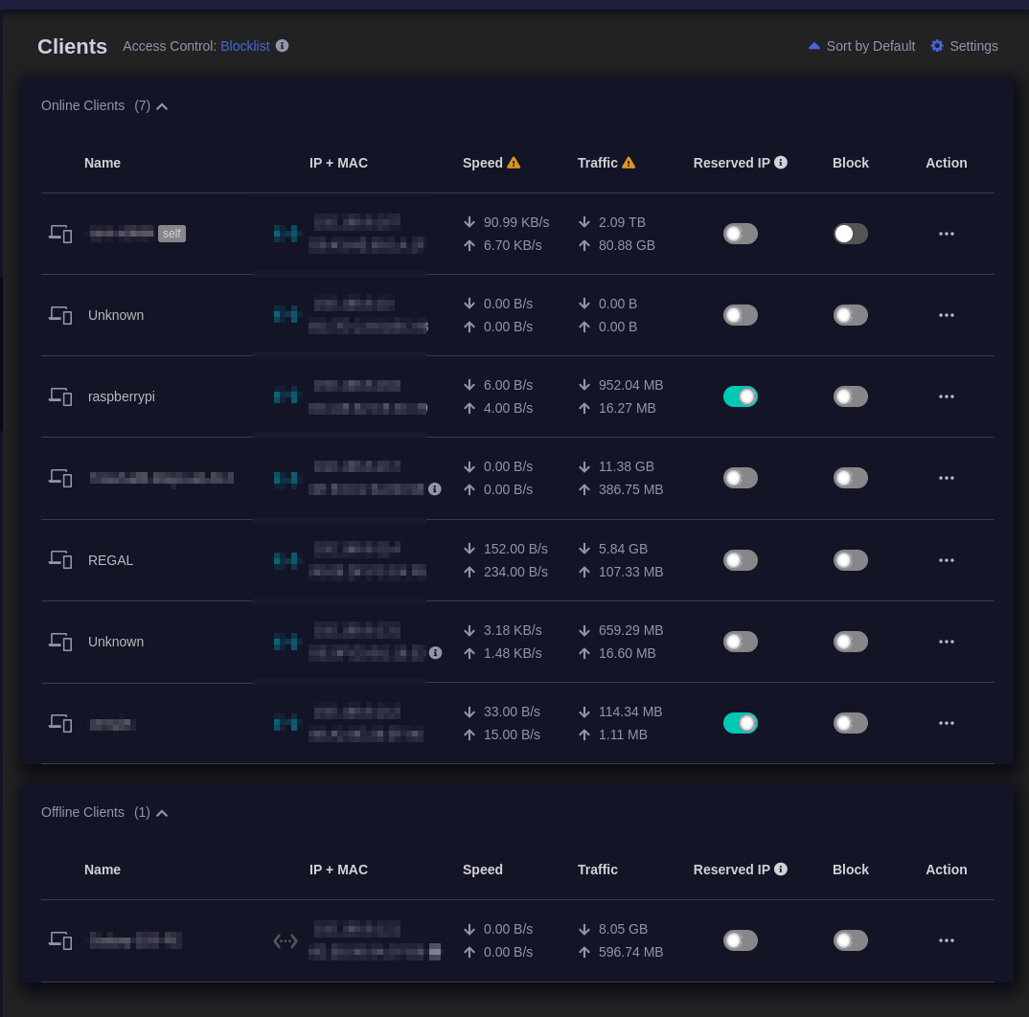Open action menu for the 11.38 GB client
The width and height of the screenshot is (1029, 1017).
pyautogui.click(x=947, y=478)
